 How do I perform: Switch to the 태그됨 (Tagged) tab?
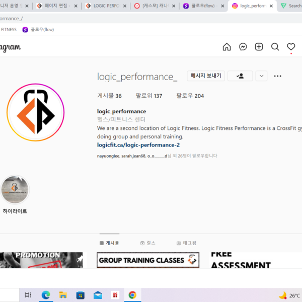click(x=186, y=243)
